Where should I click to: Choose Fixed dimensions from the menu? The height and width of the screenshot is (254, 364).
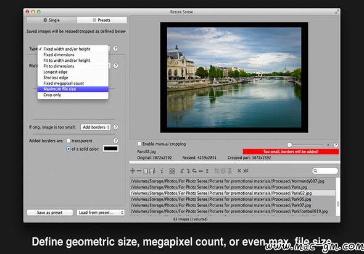click(x=73, y=54)
